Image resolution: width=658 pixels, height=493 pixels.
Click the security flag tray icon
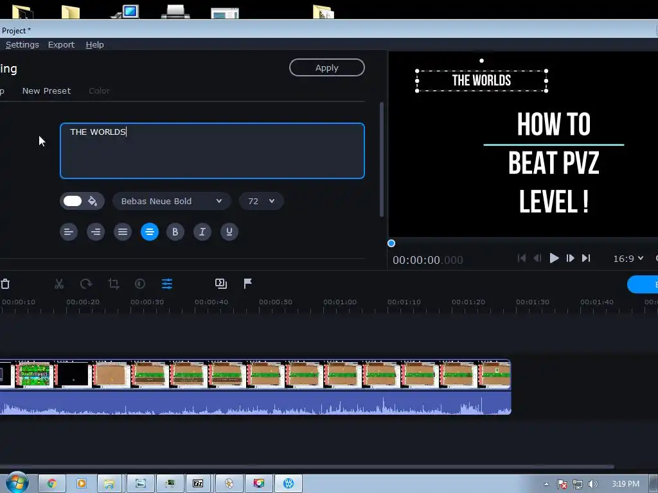click(x=562, y=484)
